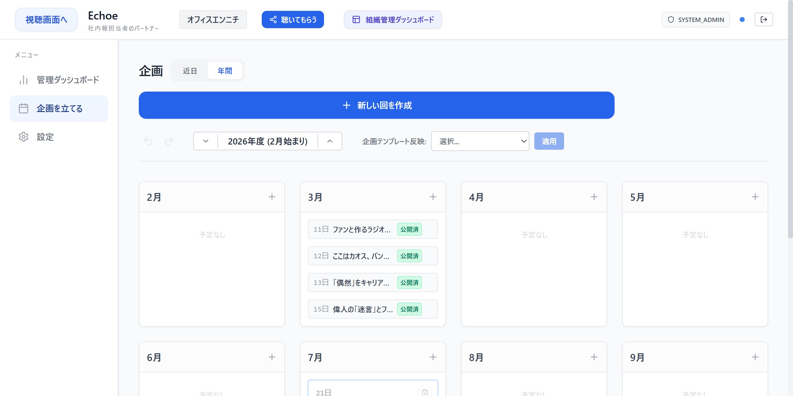793x396 pixels.
Task: Open the 組織管理ダッシュボード button
Action: pos(393,19)
